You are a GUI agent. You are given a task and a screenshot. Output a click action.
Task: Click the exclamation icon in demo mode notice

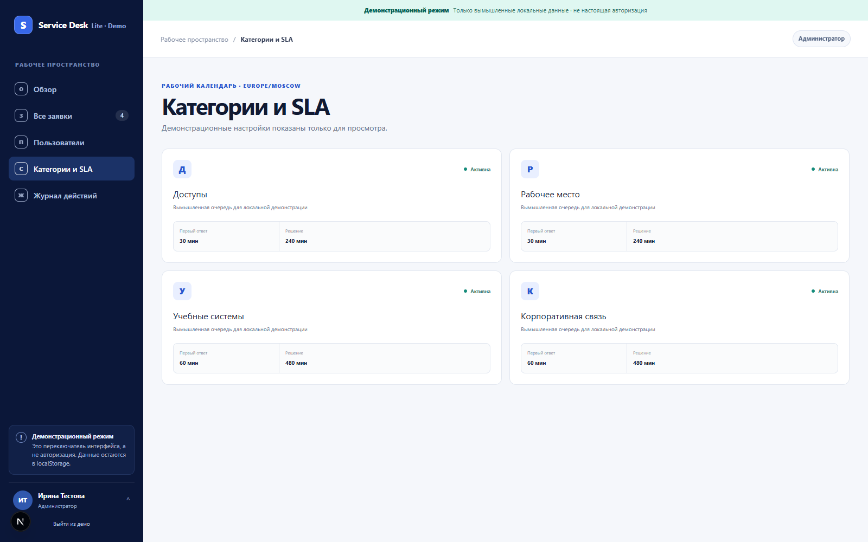[21, 437]
